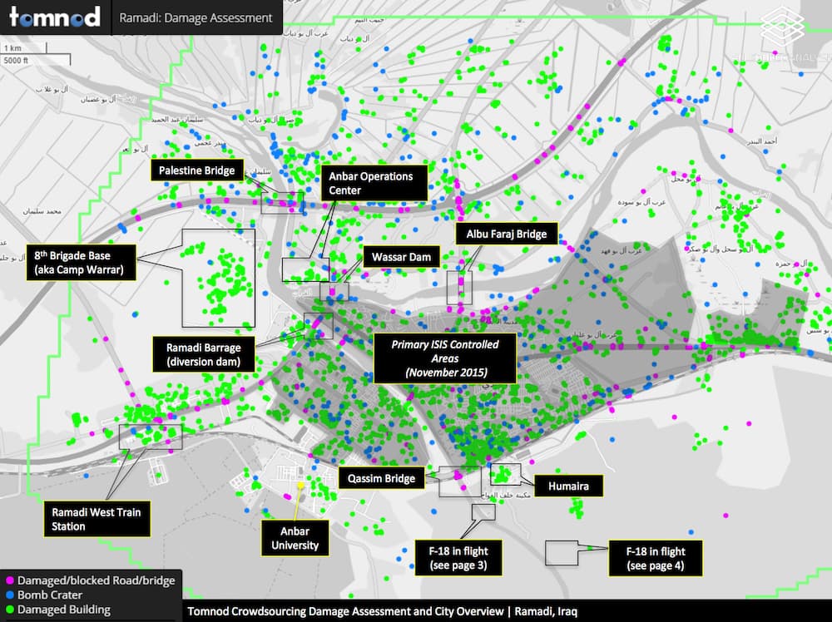Click the yellow marker above Anbar University
Screen dimensions: 832x622
pyautogui.click(x=300, y=483)
